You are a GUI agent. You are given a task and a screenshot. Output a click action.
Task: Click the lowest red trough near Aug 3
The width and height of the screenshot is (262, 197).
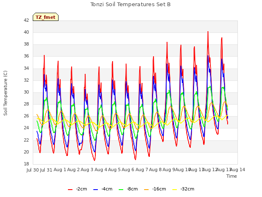coord(95,160)
